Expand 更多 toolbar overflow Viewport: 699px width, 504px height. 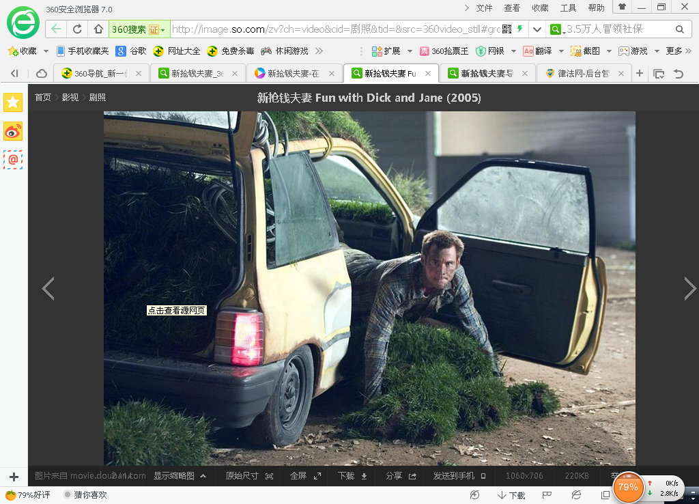679,51
